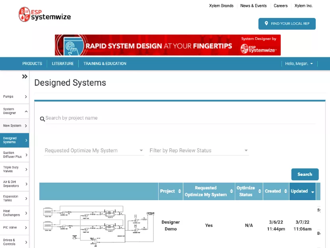Sort the table by the Created column arrows
This screenshot has width=330, height=248.
[x=285, y=191]
